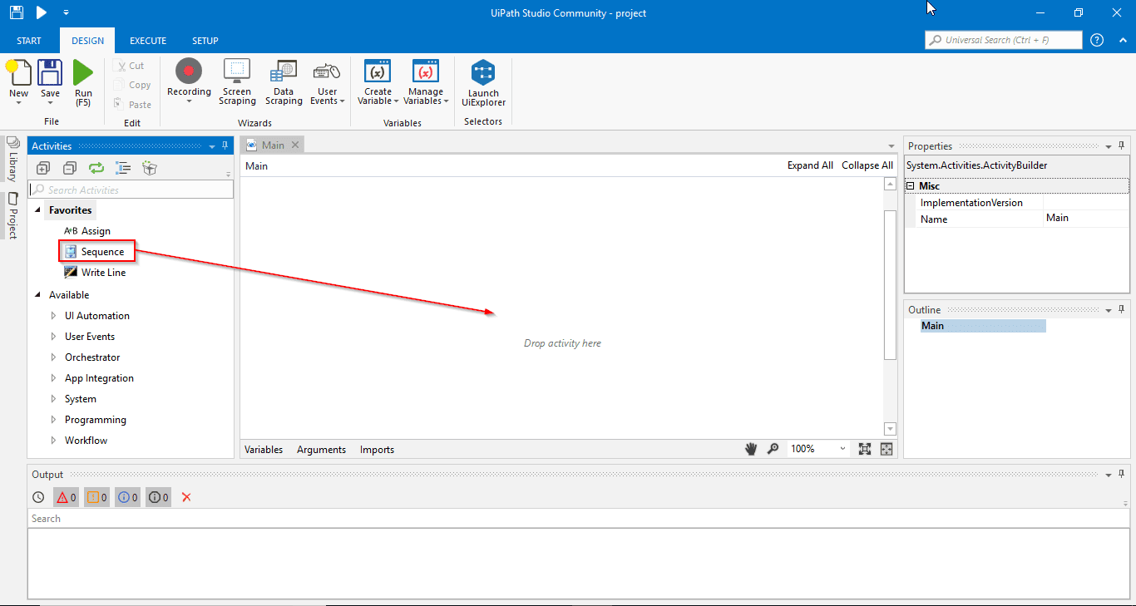Expand the UI Automation category
This screenshot has height=606, width=1136.
pos(52,315)
